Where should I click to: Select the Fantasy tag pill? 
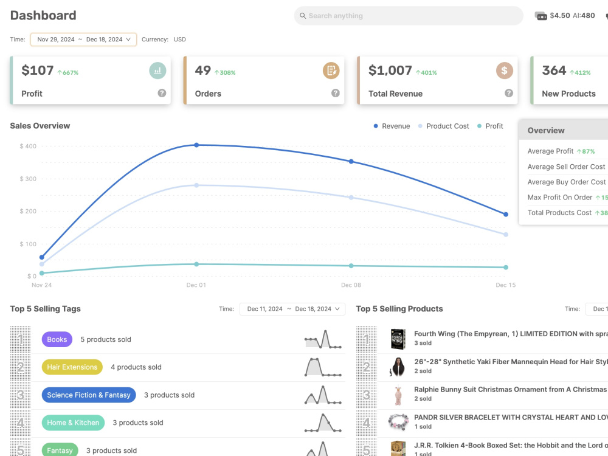pyautogui.click(x=60, y=450)
